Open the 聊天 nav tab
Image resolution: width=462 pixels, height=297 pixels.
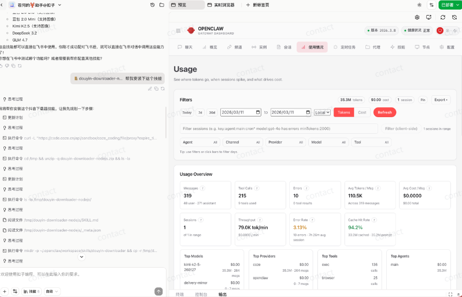[x=185, y=47]
